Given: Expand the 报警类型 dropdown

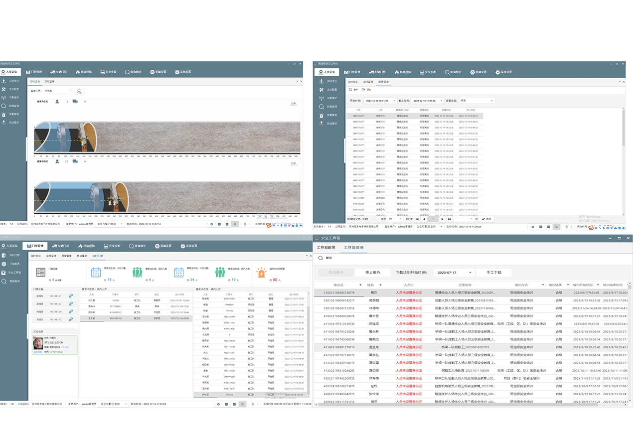Looking at the screenshot, I should tap(491, 101).
